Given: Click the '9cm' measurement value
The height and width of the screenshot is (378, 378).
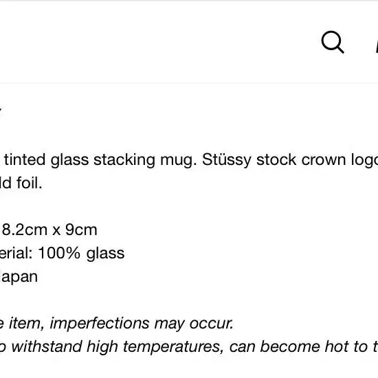Looking at the screenshot, I should [81, 230].
